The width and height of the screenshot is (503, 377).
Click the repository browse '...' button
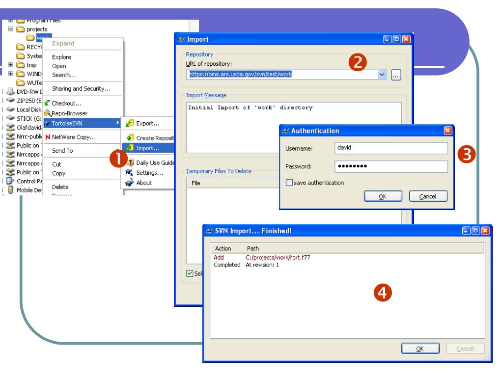point(396,75)
